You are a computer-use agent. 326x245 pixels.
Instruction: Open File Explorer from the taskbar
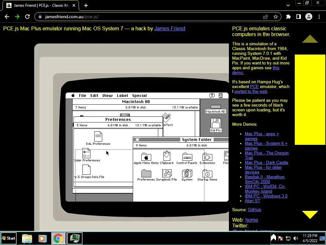27,238
